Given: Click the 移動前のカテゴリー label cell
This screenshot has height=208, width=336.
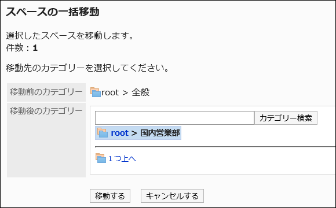Looking at the screenshot, I should tap(46, 92).
